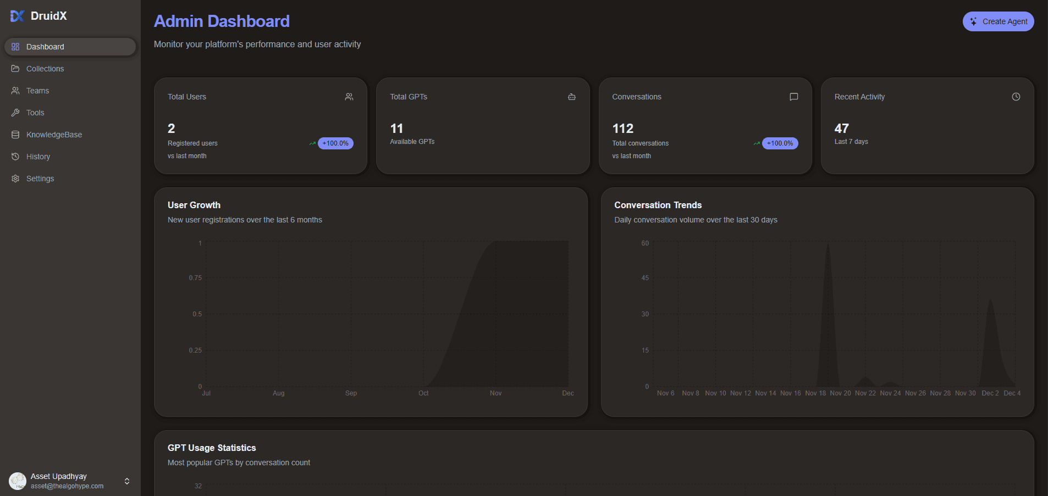Click the Settings gear icon
This screenshot has width=1048, height=496.
(x=16, y=179)
